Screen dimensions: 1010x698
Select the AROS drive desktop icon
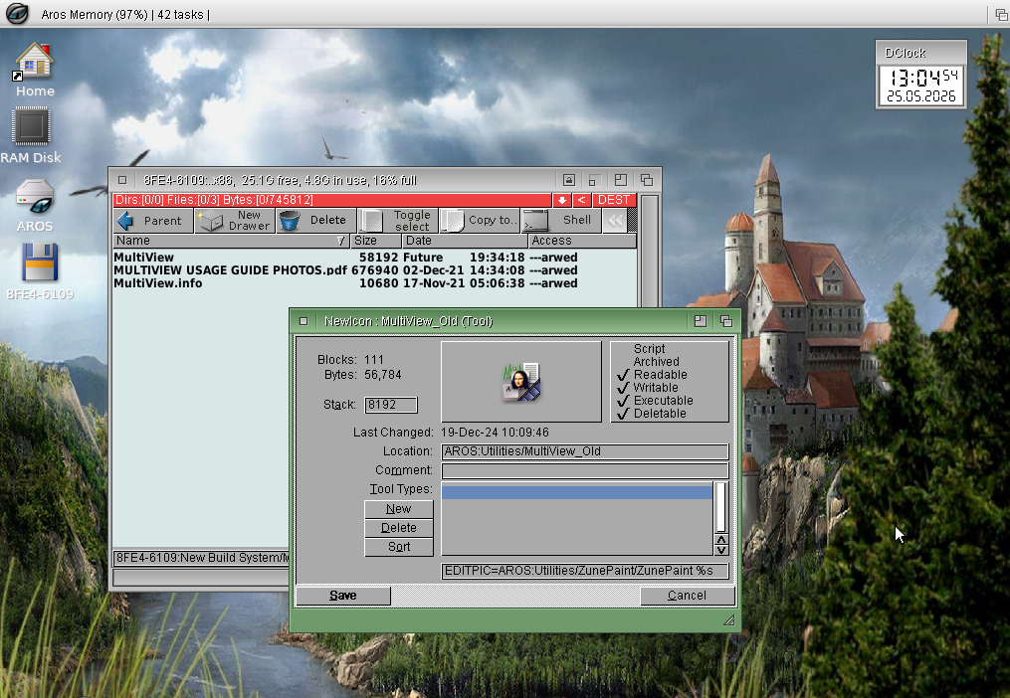(34, 205)
